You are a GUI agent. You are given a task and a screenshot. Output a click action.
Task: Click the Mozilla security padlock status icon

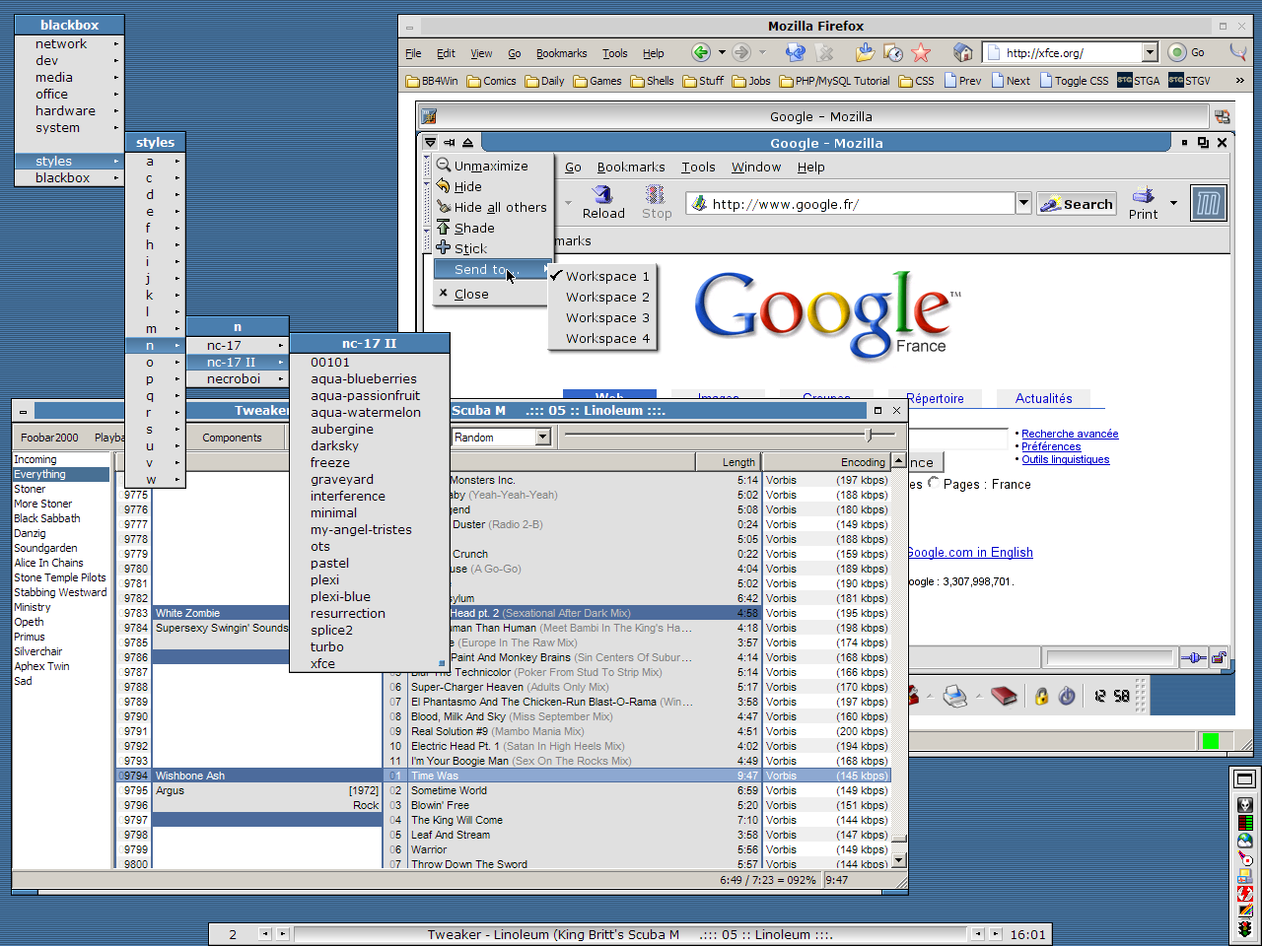[x=1219, y=657]
